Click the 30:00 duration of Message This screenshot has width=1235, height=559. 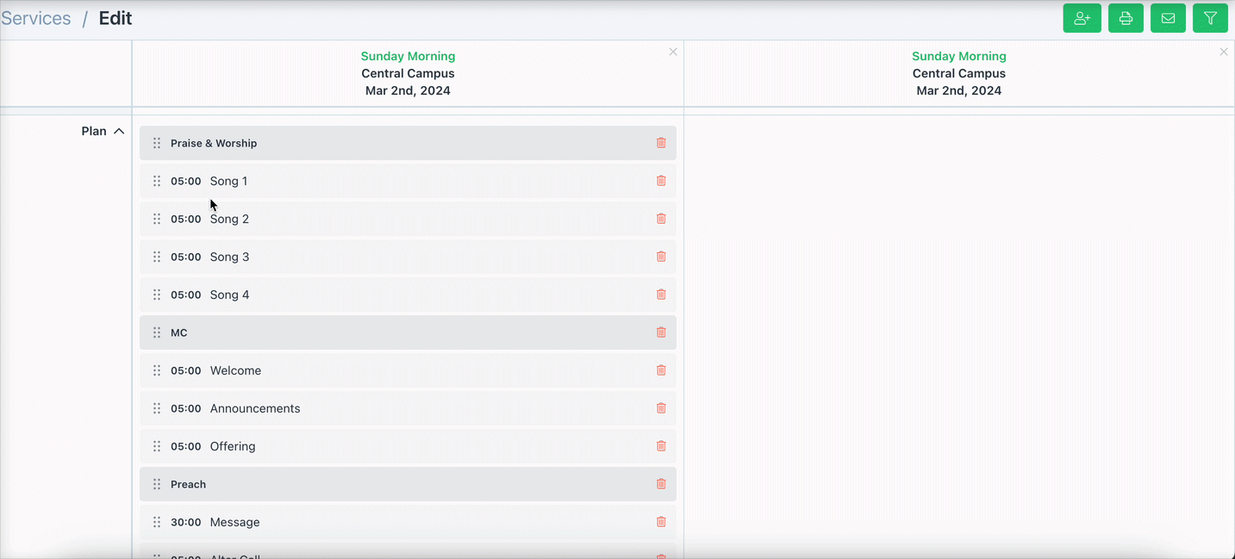(x=185, y=522)
